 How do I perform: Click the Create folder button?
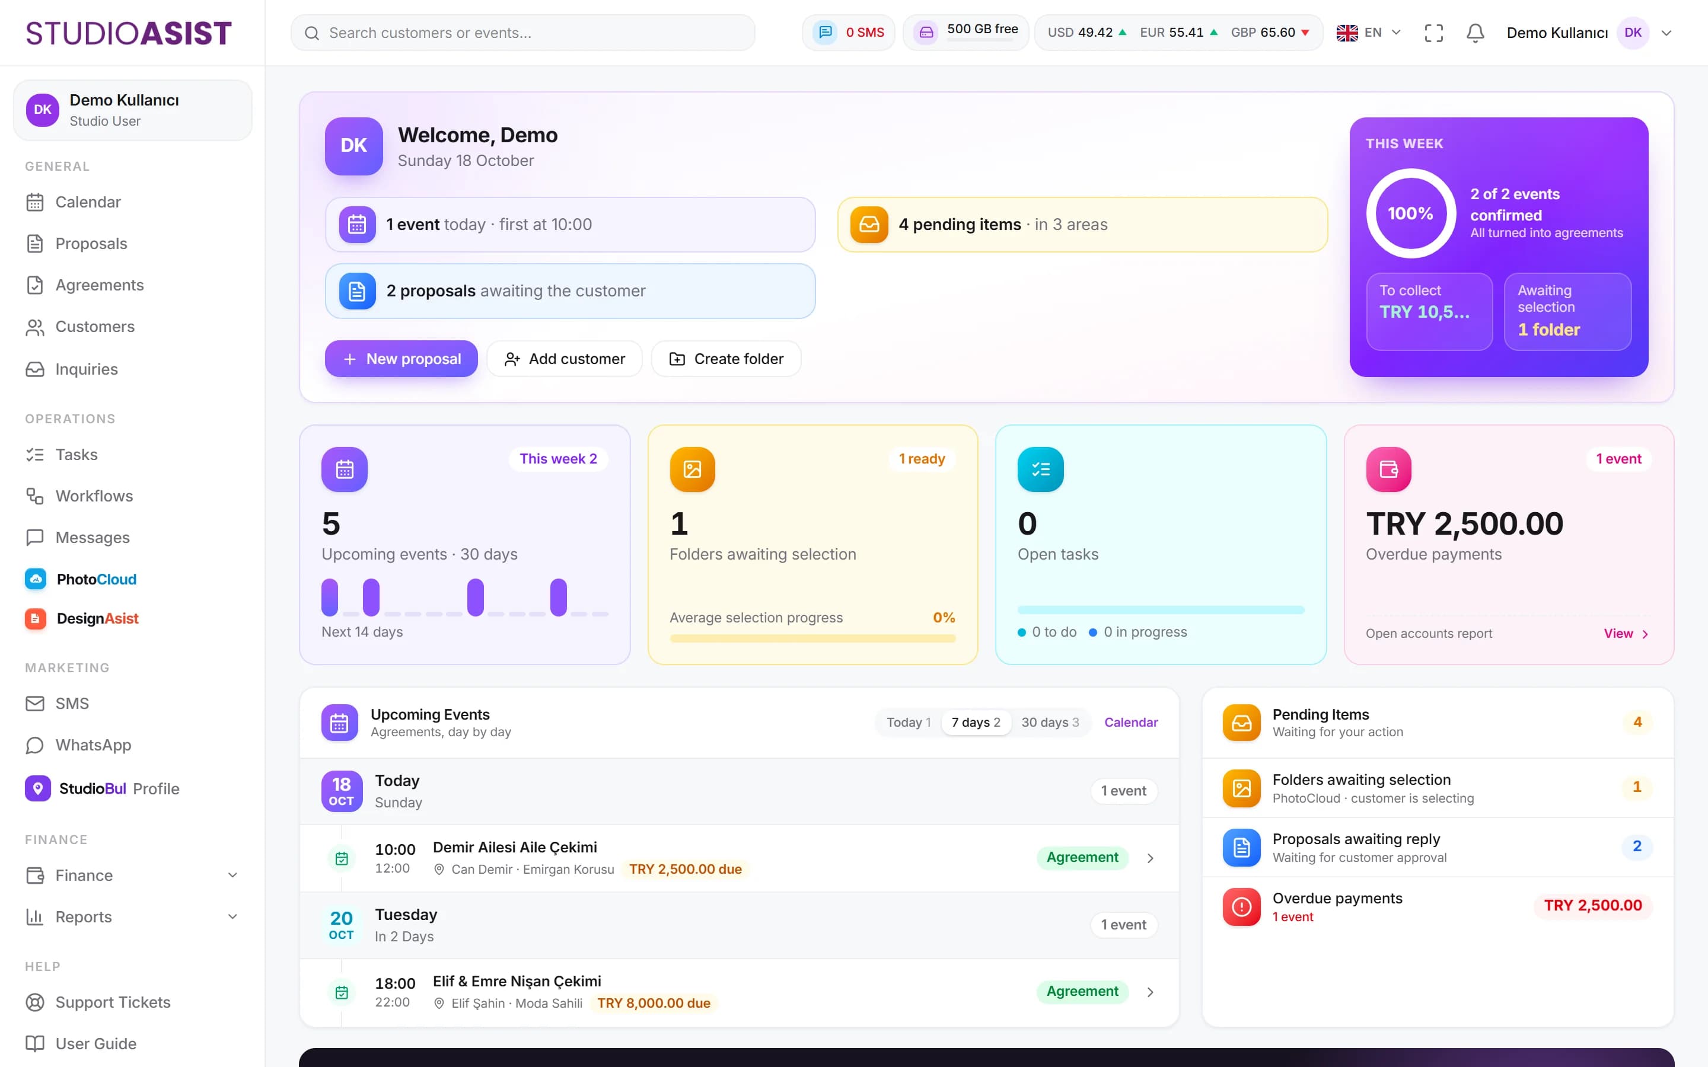pos(725,359)
